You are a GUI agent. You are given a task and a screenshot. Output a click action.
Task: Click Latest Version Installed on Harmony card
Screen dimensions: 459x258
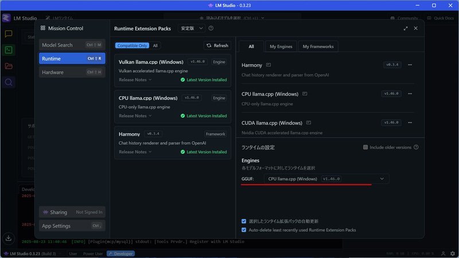pyautogui.click(x=204, y=152)
